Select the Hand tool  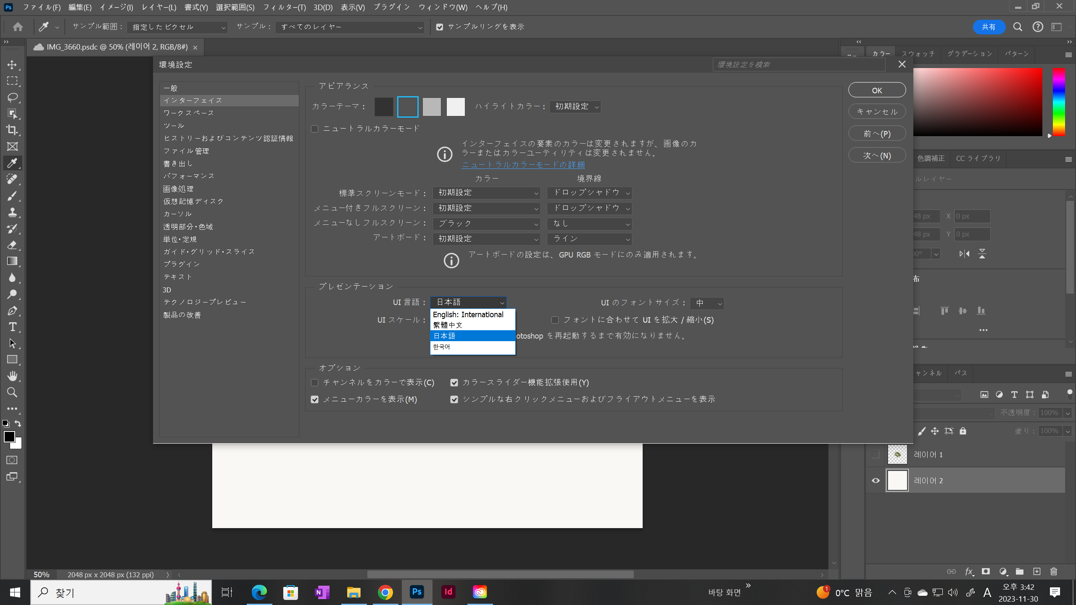click(x=12, y=376)
